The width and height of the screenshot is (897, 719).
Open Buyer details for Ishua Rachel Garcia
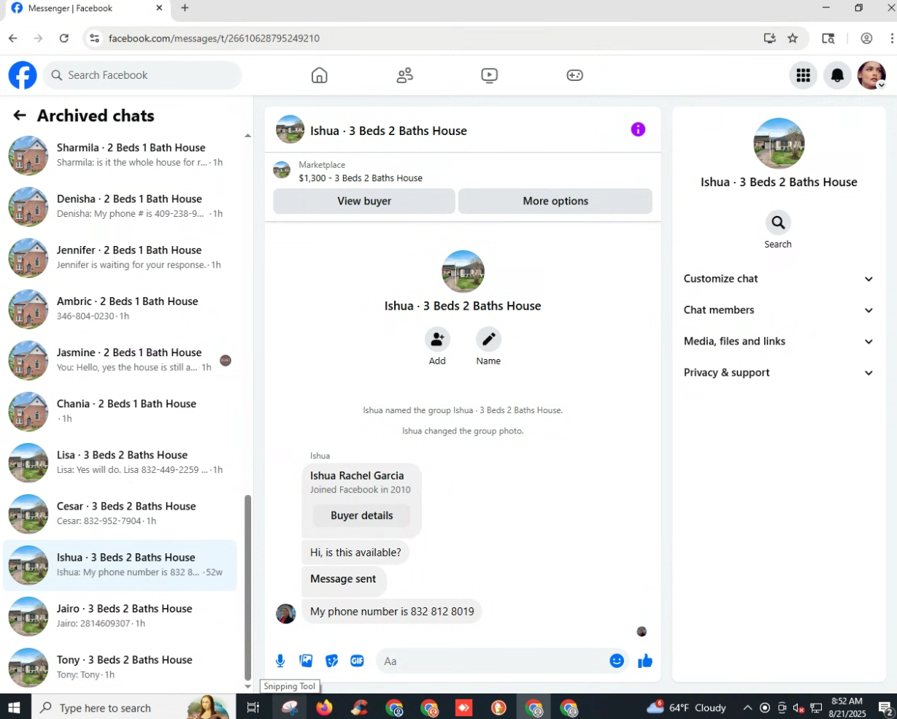pyautogui.click(x=361, y=515)
